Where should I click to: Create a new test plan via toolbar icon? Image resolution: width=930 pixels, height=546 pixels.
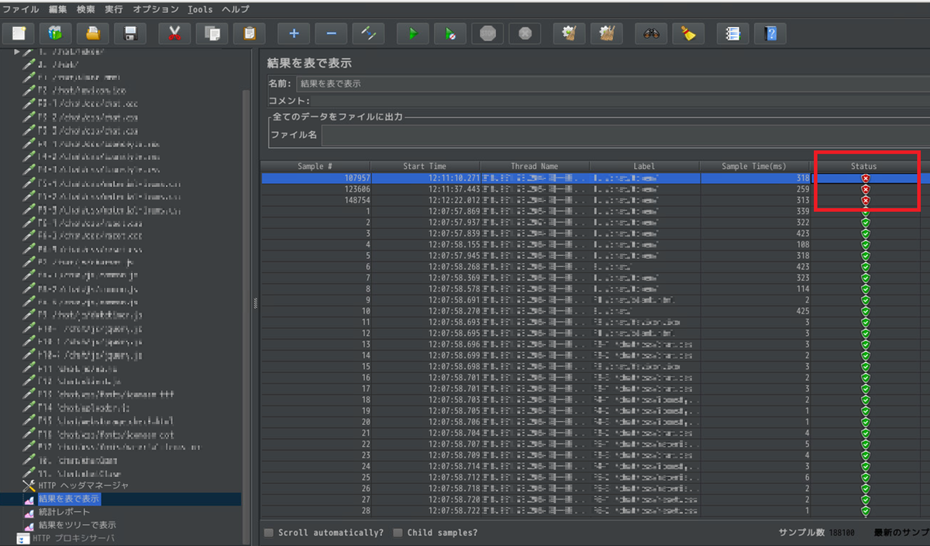(x=19, y=33)
